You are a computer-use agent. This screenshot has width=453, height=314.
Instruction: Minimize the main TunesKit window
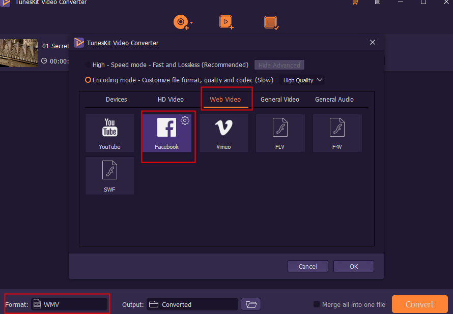(x=401, y=2)
